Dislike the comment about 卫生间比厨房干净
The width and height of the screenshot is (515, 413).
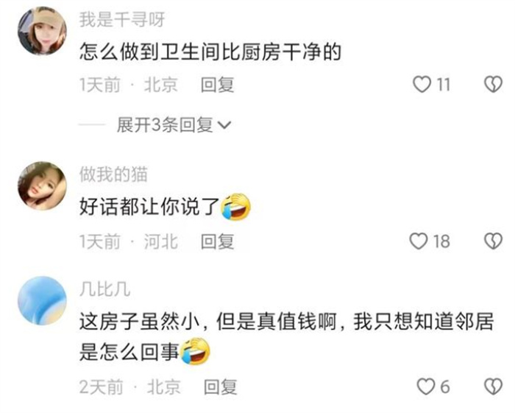(x=493, y=85)
